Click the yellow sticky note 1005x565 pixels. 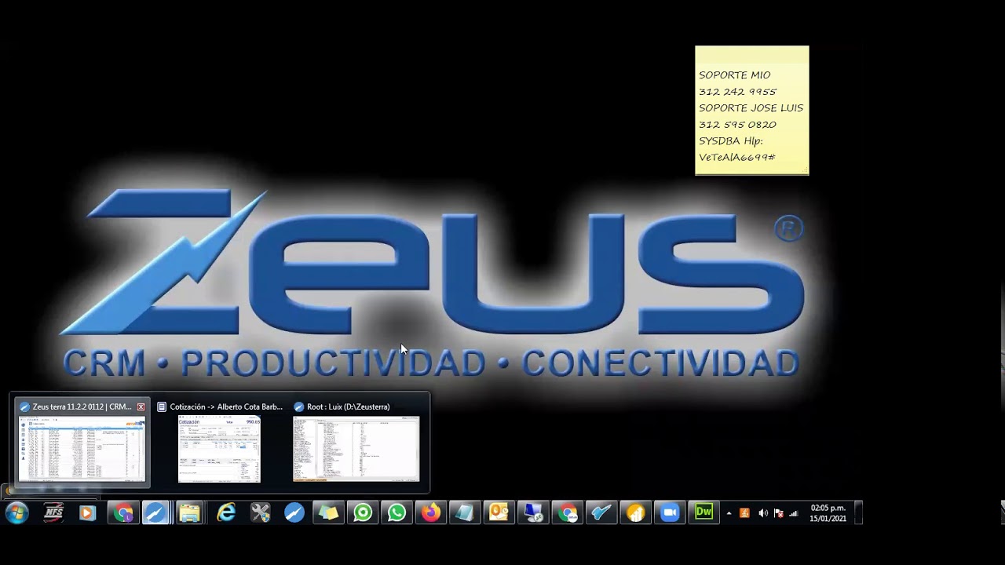point(751,110)
